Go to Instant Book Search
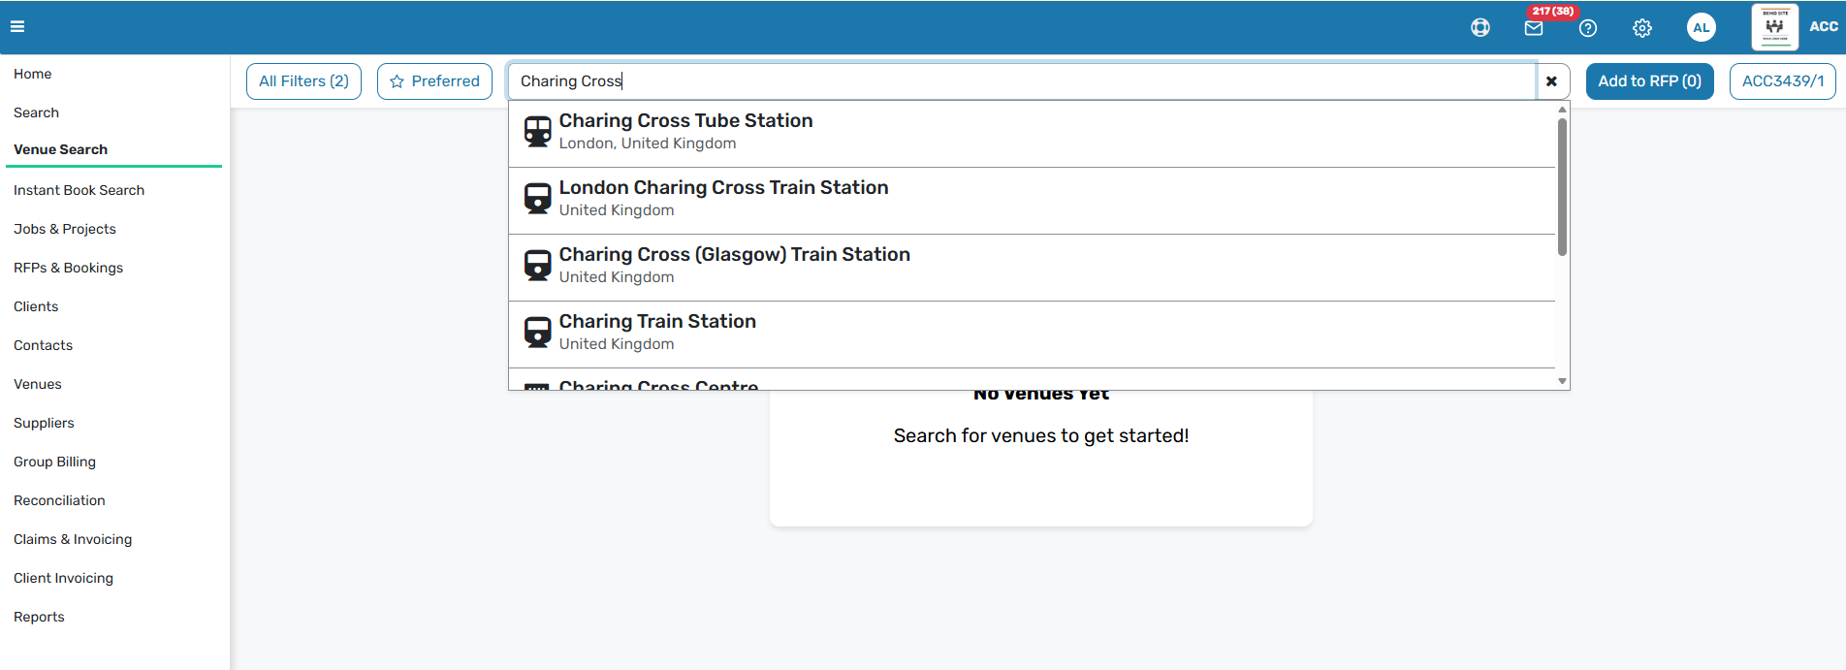 (x=79, y=190)
